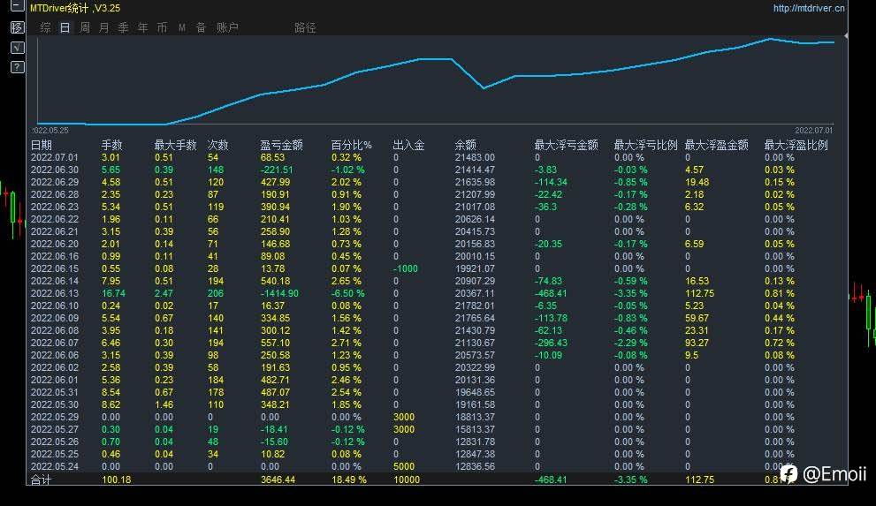
Task: Open the 周 weekly tab
Action: (x=84, y=27)
